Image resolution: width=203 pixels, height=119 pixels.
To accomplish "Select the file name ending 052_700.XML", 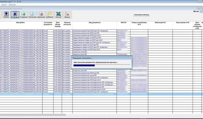I will tap(21, 61).
